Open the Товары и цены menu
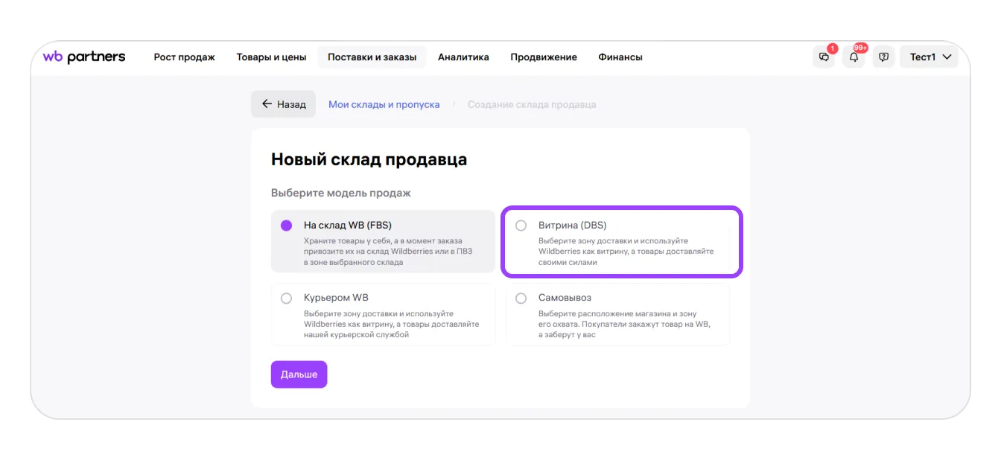 click(271, 57)
